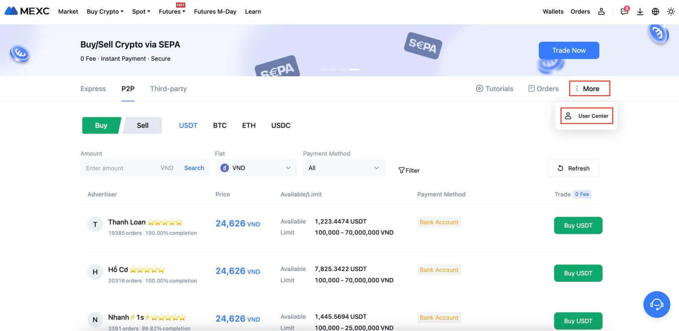Click the Refresh button

click(573, 168)
